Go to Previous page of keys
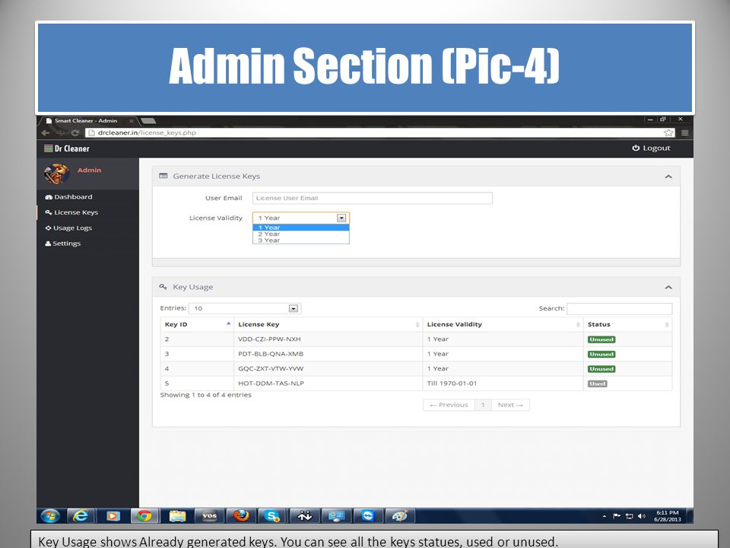 tap(449, 405)
